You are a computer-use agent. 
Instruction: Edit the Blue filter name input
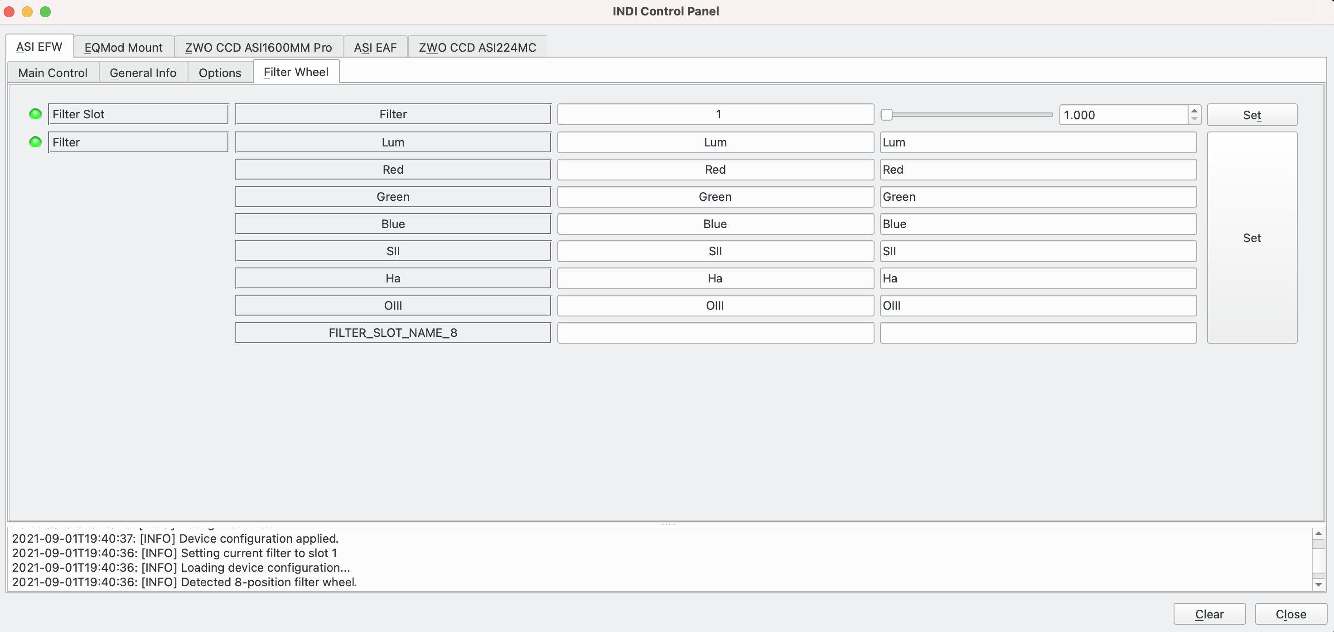(1038, 224)
